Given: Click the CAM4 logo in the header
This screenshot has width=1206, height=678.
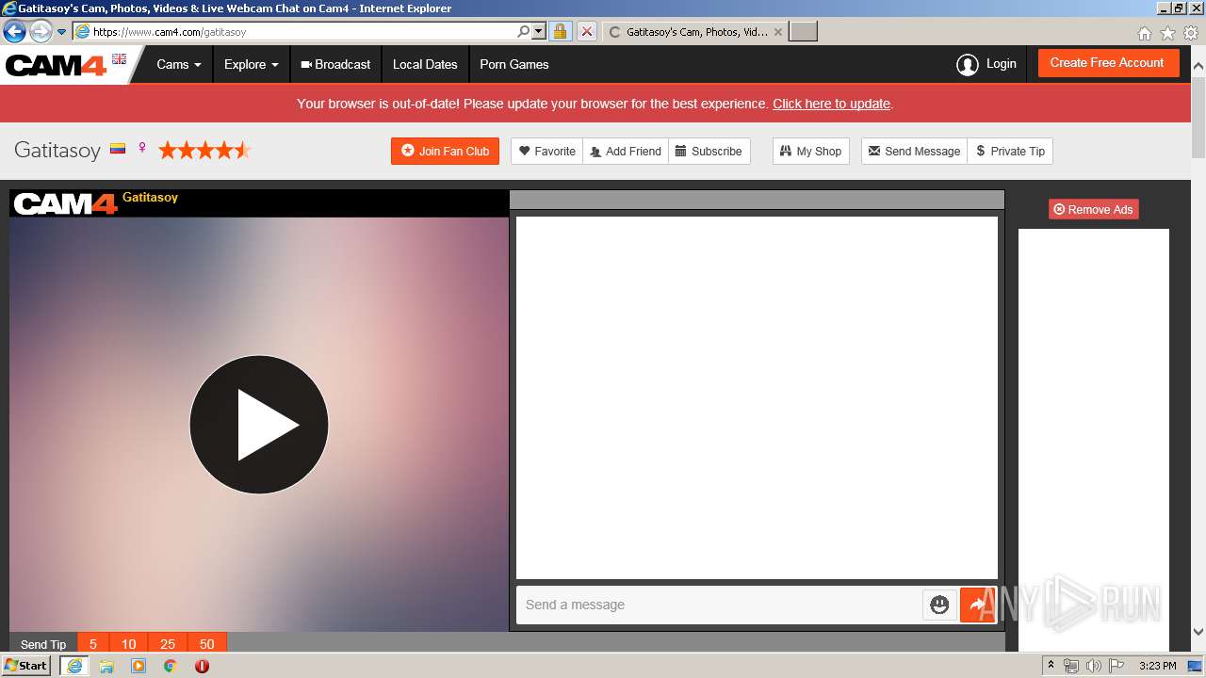Looking at the screenshot, I should (x=57, y=65).
